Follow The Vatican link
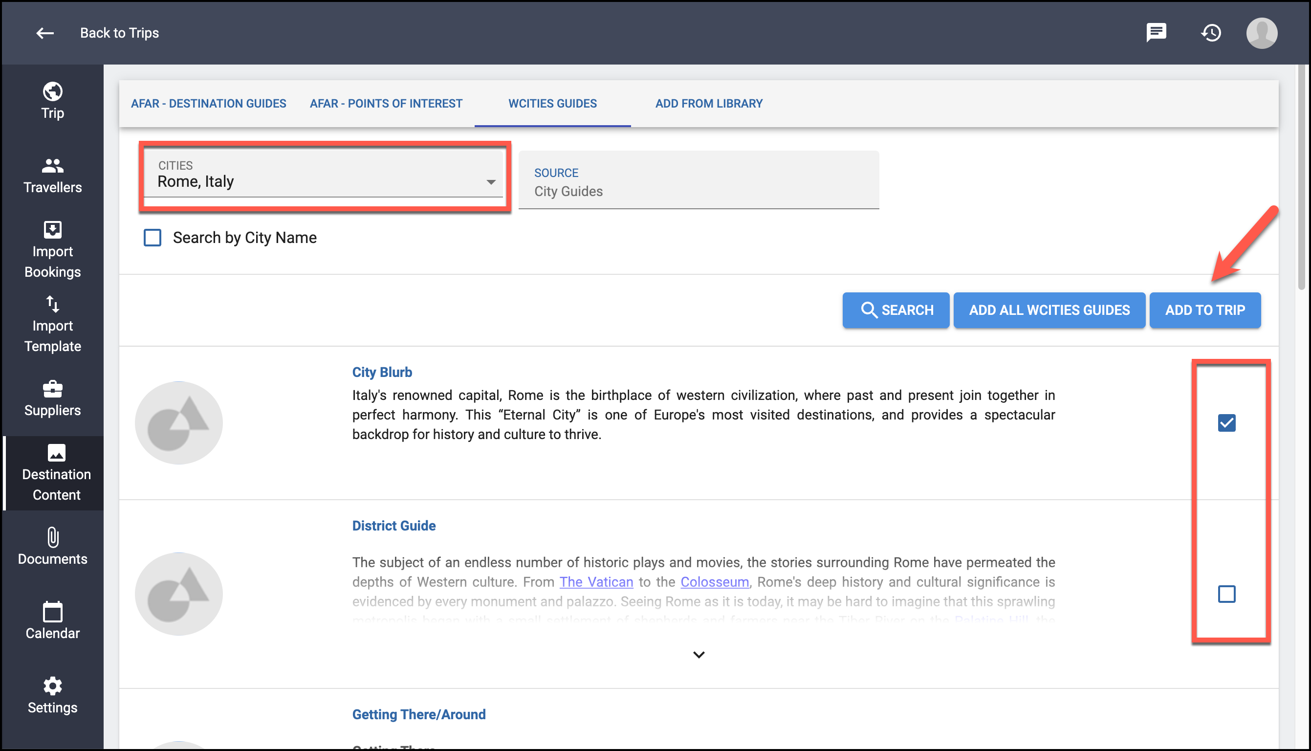1311x751 pixels. 596,582
